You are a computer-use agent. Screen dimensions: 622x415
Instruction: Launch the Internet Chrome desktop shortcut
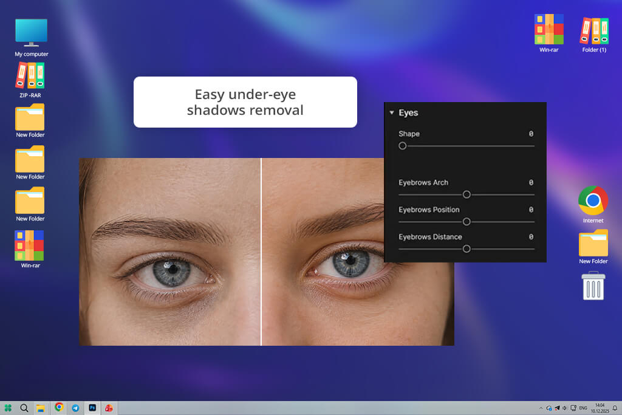pos(593,204)
